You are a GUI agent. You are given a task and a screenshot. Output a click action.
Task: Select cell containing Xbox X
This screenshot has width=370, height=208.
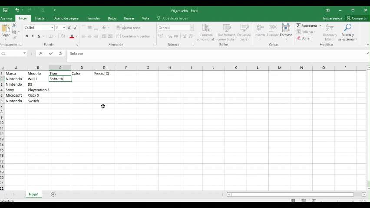pos(38,95)
